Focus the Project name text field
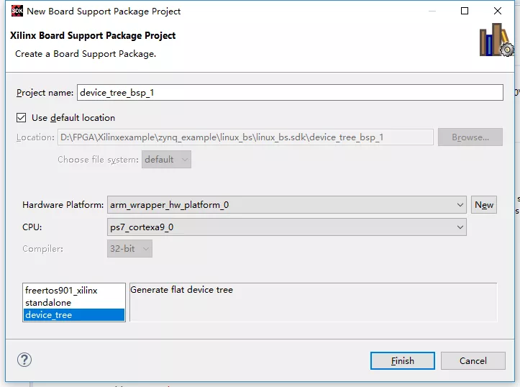This screenshot has width=520, height=387. (290, 93)
